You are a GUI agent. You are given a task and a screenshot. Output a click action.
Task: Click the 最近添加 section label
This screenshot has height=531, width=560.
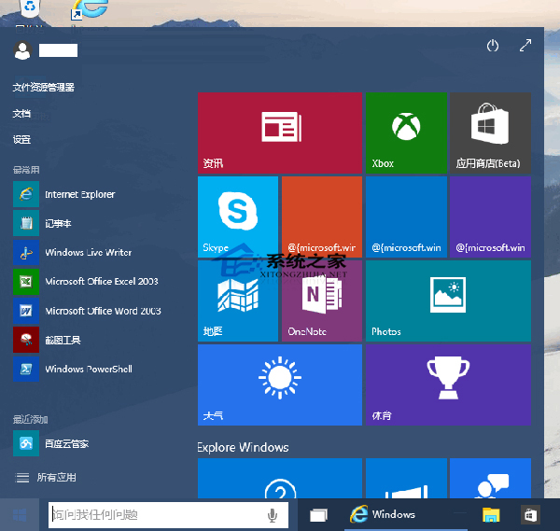[x=31, y=419]
